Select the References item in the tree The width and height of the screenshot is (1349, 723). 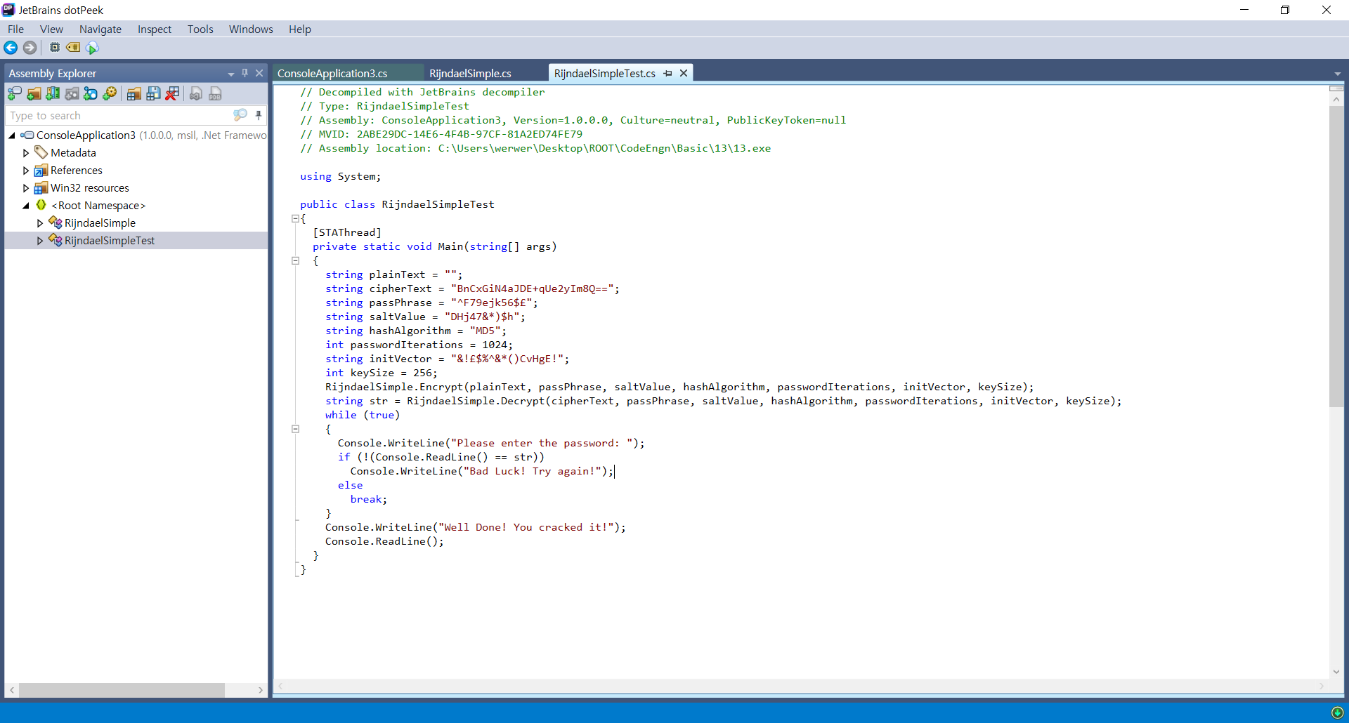click(x=76, y=170)
